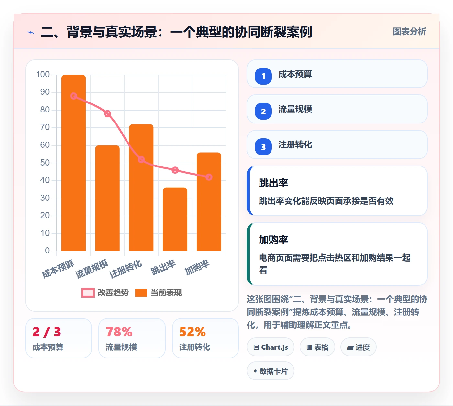The width and height of the screenshot is (453, 406).
Task: Click the bar icon beside 进度
Action: (350, 348)
